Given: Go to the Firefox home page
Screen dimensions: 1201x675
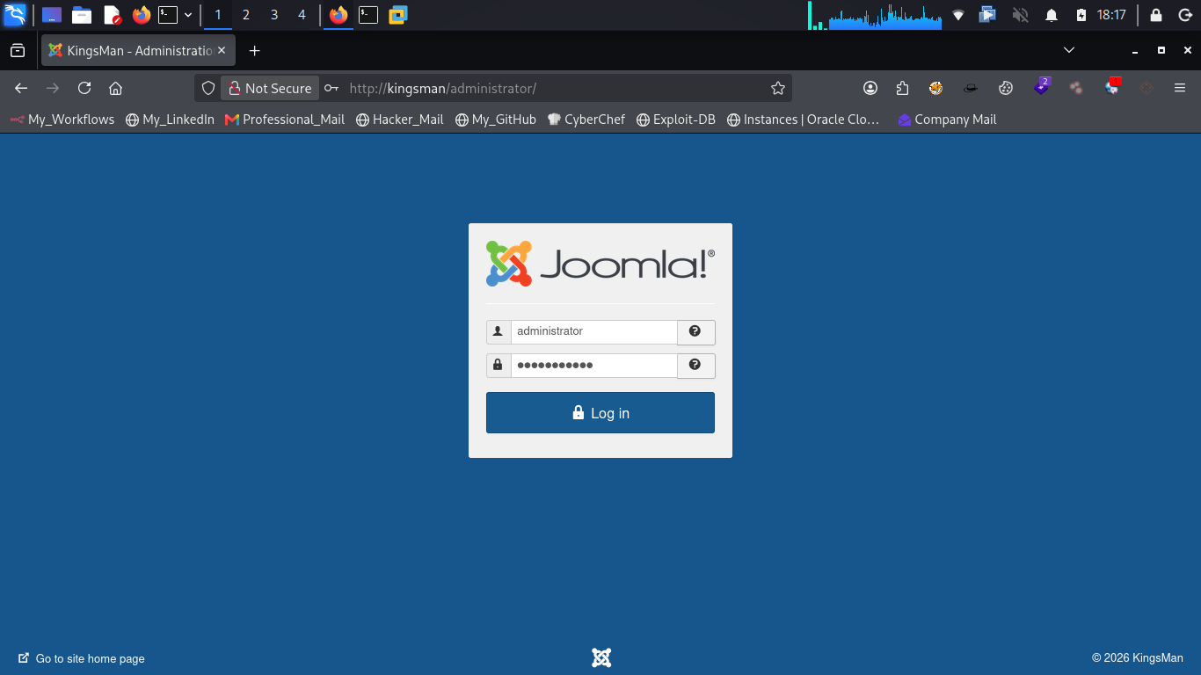Looking at the screenshot, I should [115, 88].
